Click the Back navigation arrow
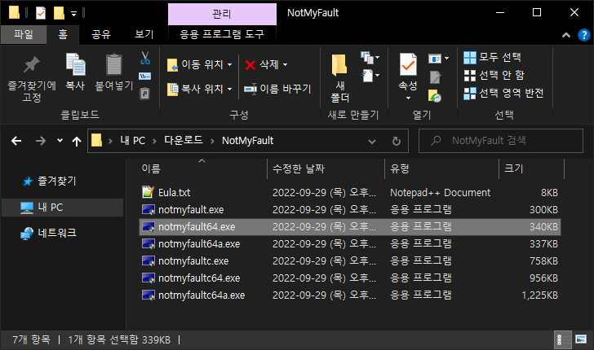594x350 pixels. point(16,141)
